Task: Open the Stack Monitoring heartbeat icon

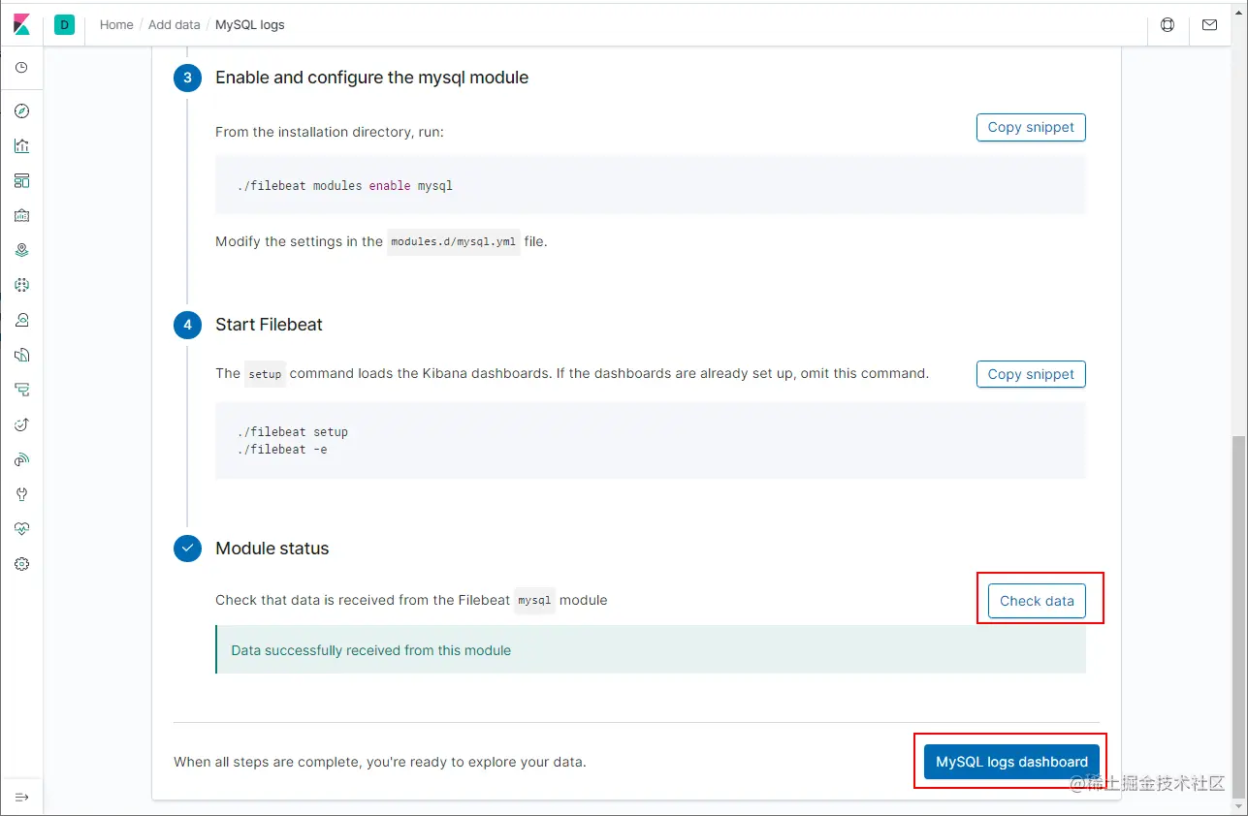Action: coord(22,529)
